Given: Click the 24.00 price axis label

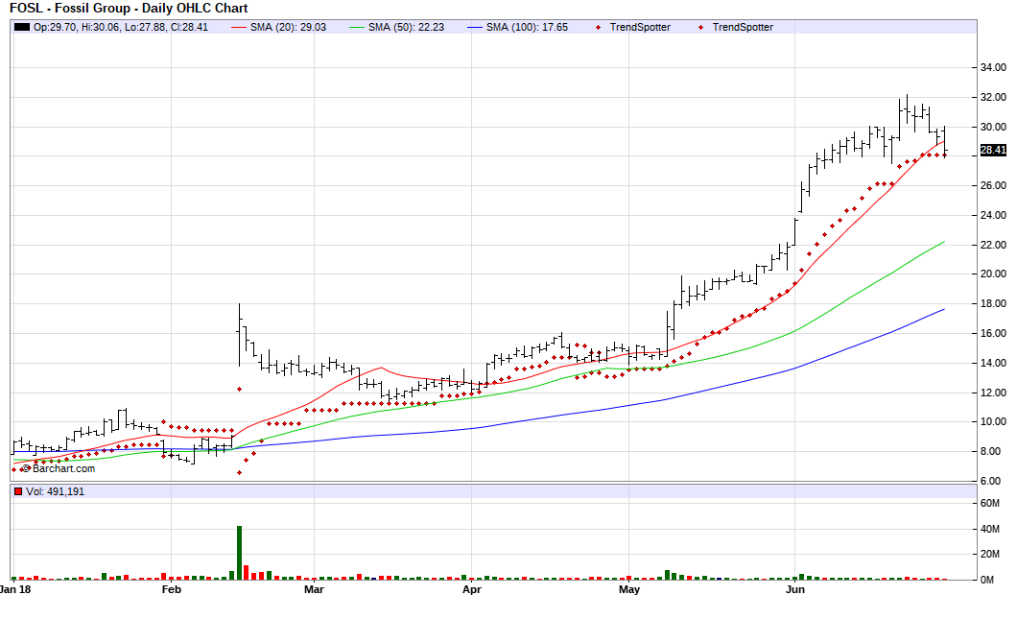Looking at the screenshot, I should click(993, 215).
